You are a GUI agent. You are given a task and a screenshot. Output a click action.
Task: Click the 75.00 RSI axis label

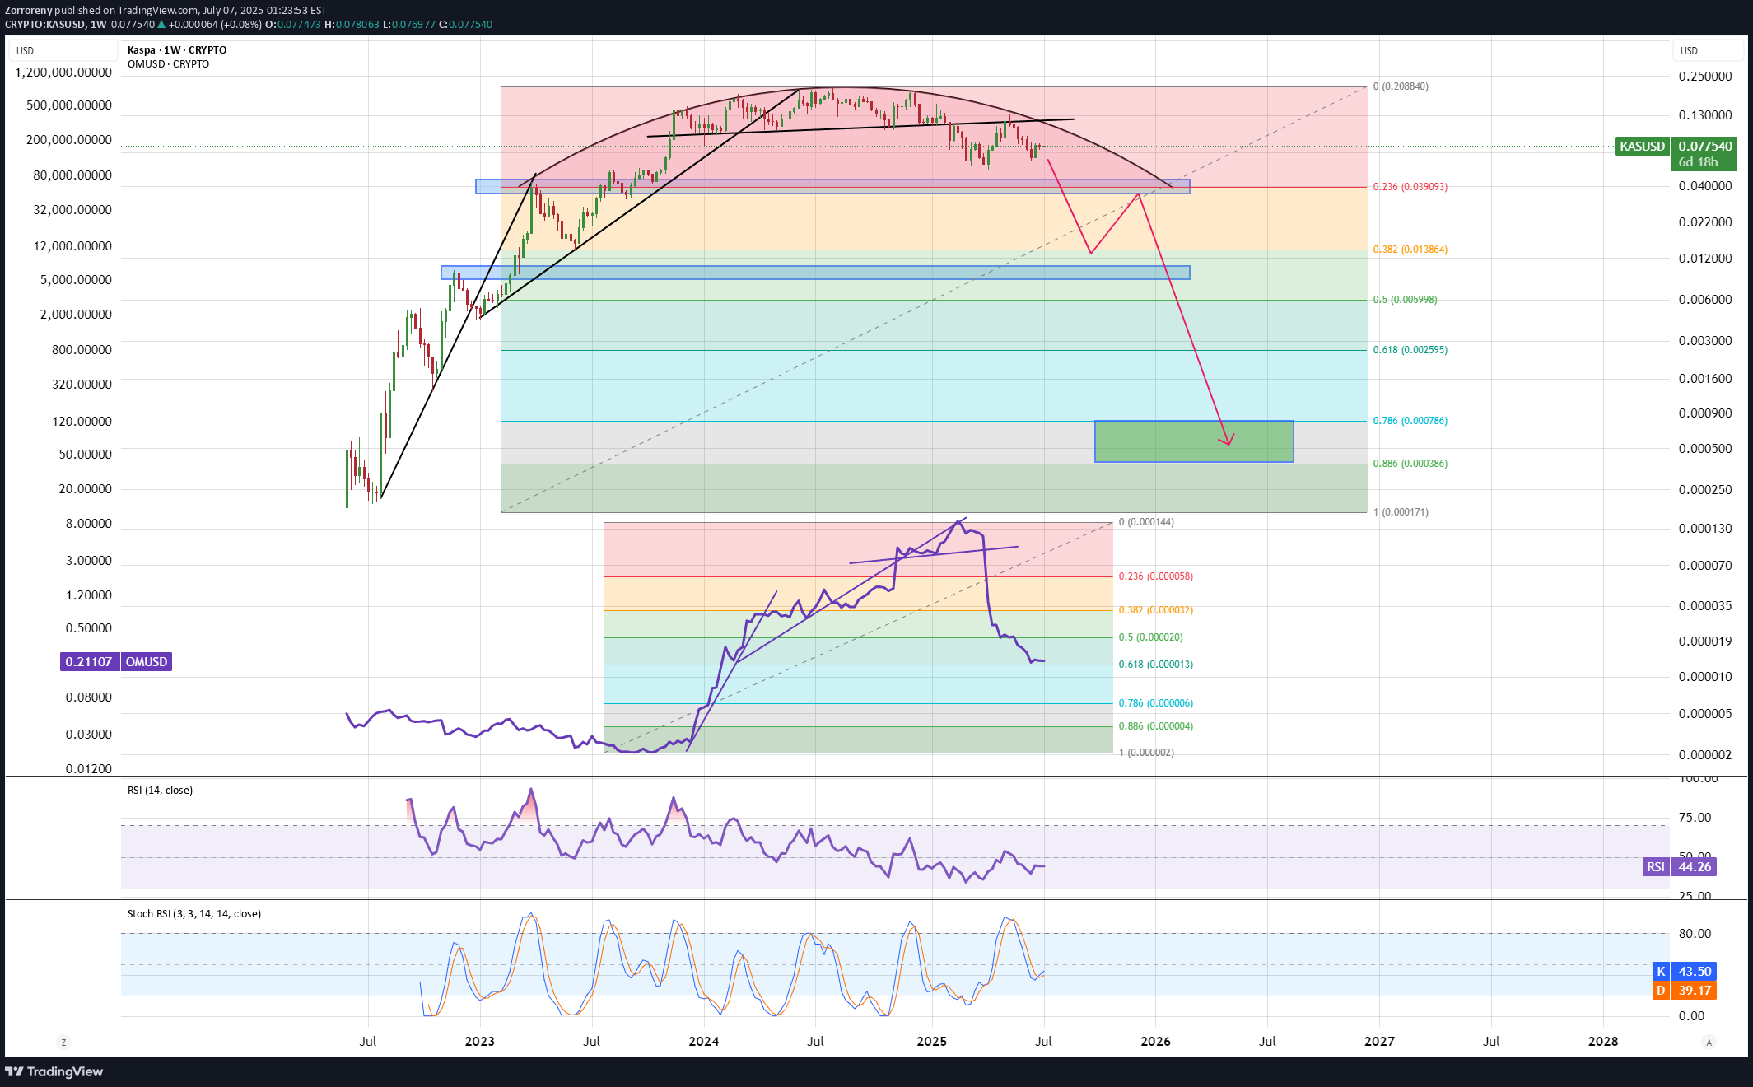tap(1695, 818)
